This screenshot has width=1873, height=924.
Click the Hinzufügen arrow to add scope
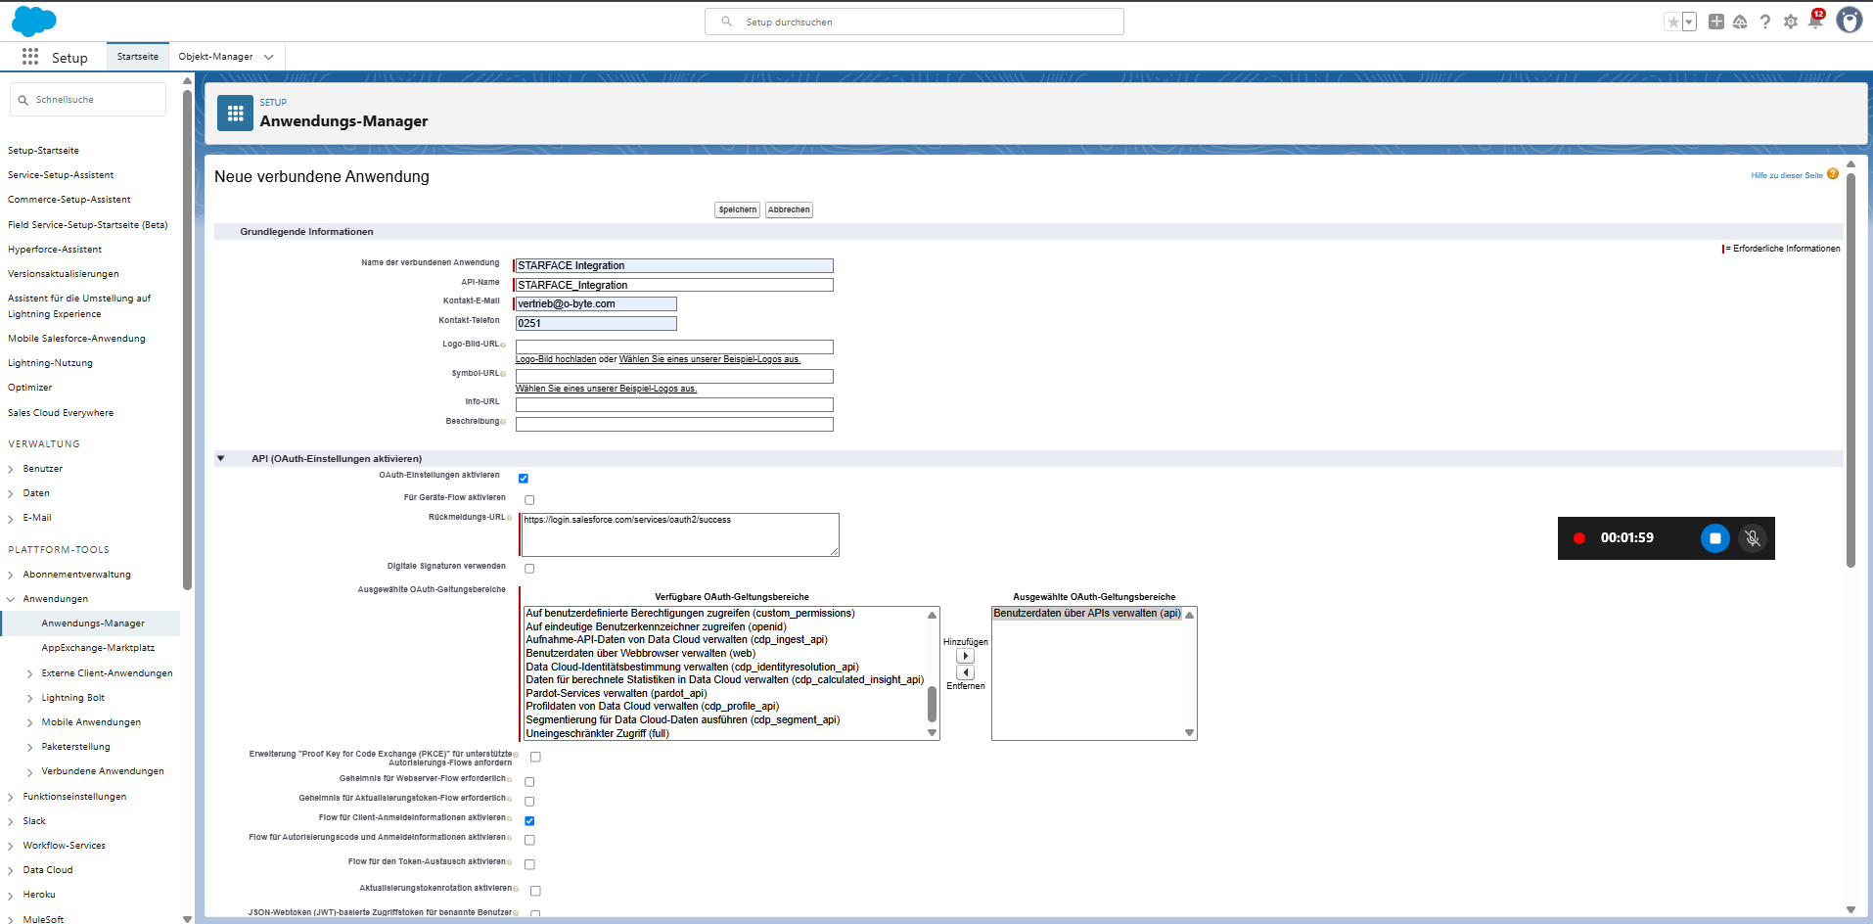pyautogui.click(x=965, y=656)
